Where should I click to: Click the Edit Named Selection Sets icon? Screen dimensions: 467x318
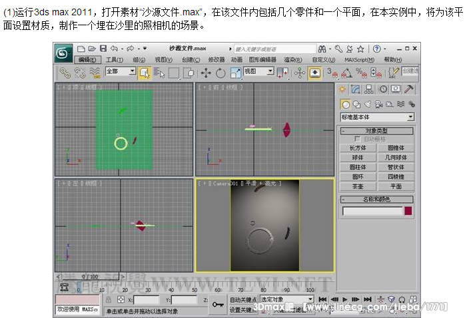pos(394,73)
